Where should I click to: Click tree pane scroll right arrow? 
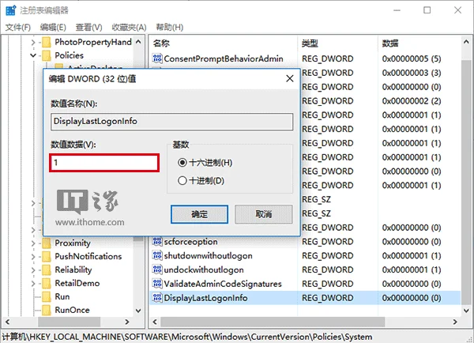click(127, 322)
